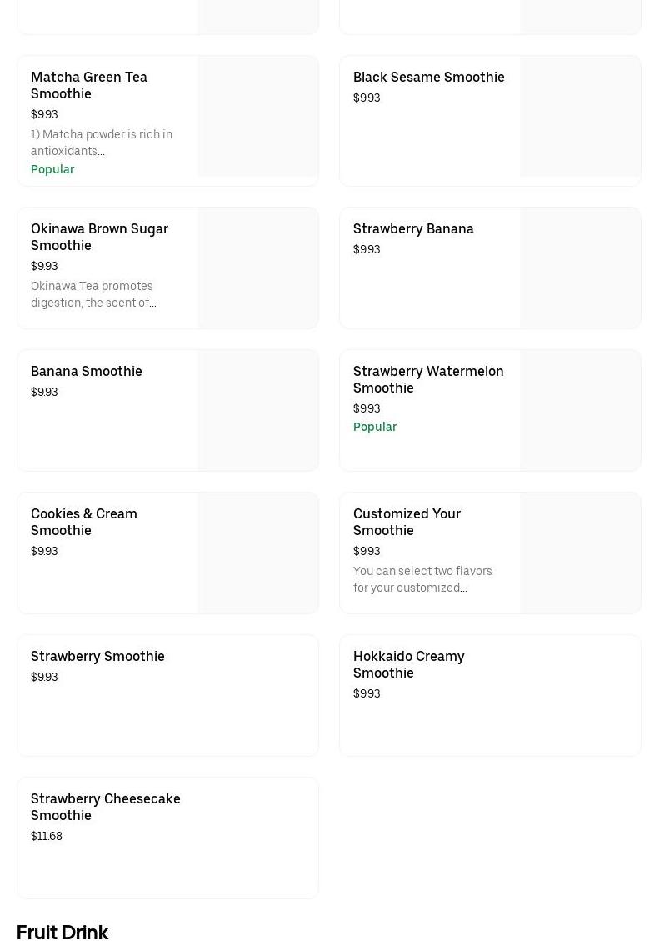The height and width of the screenshot is (941, 670).
Task: Click the Banana Smoothie image placeholder
Action: click(x=257, y=410)
